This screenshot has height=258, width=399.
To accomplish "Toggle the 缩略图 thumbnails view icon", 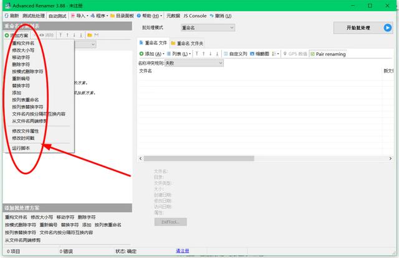I will (252, 54).
